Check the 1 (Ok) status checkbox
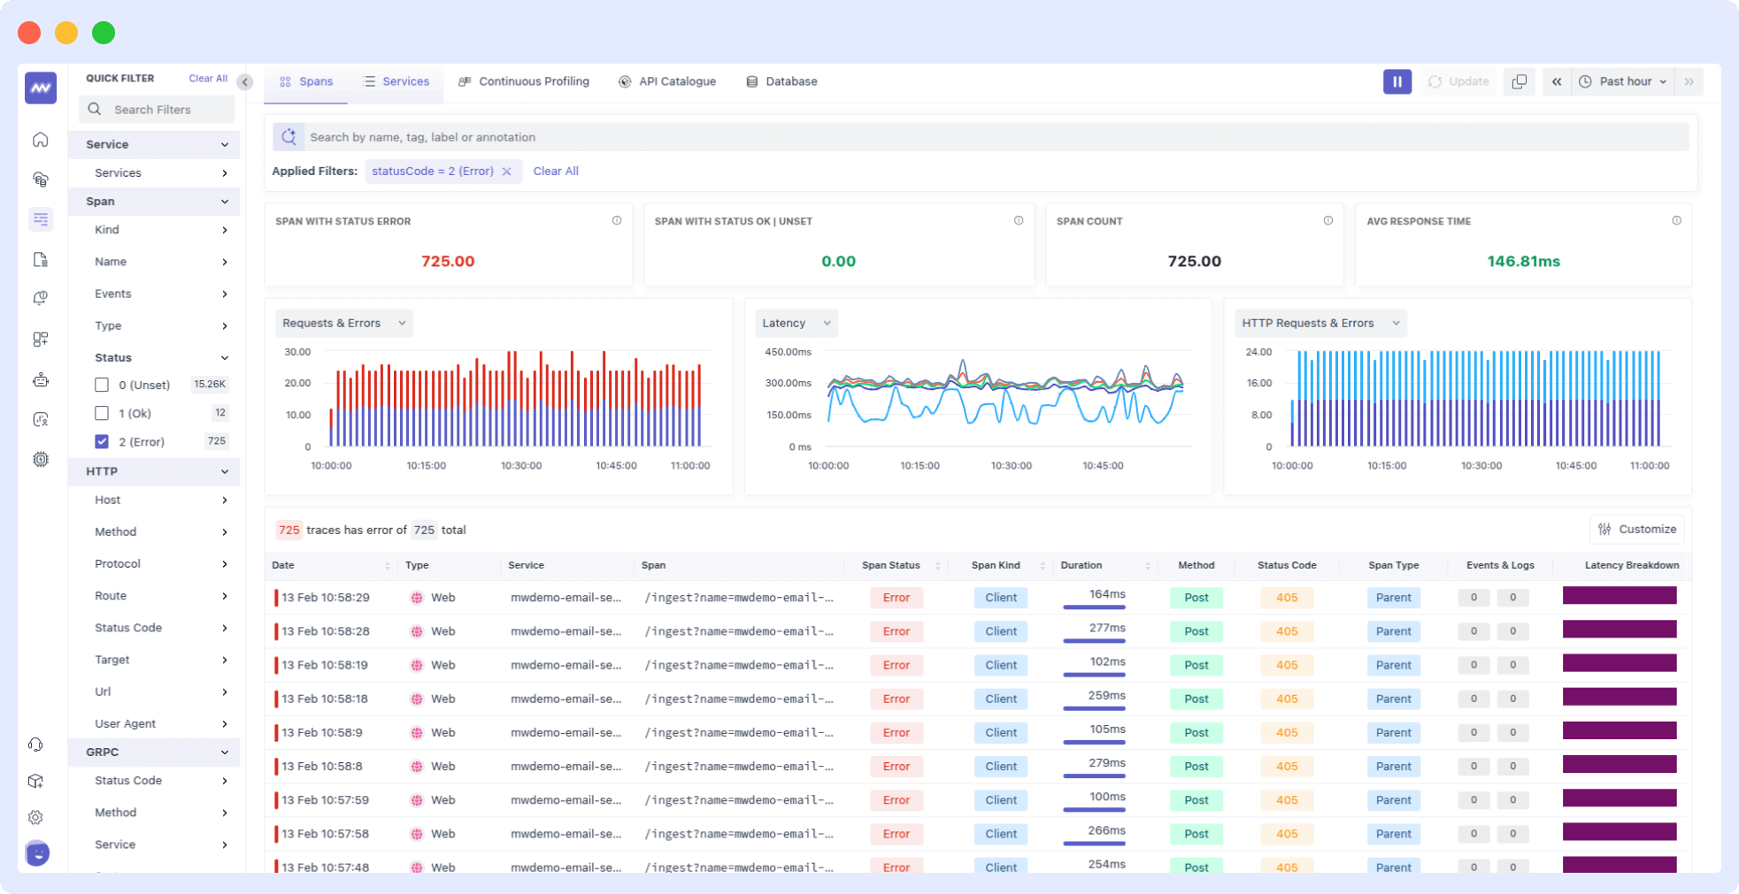 (x=102, y=413)
